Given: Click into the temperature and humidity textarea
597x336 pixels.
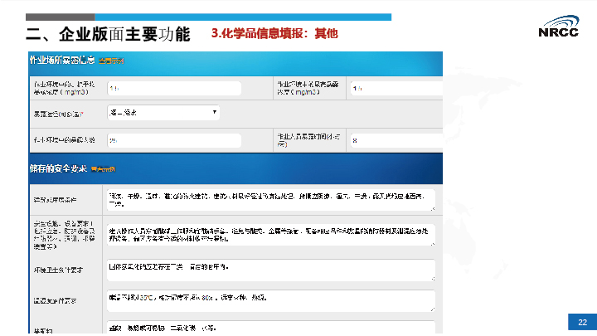Looking at the screenshot, I should coord(269,299).
